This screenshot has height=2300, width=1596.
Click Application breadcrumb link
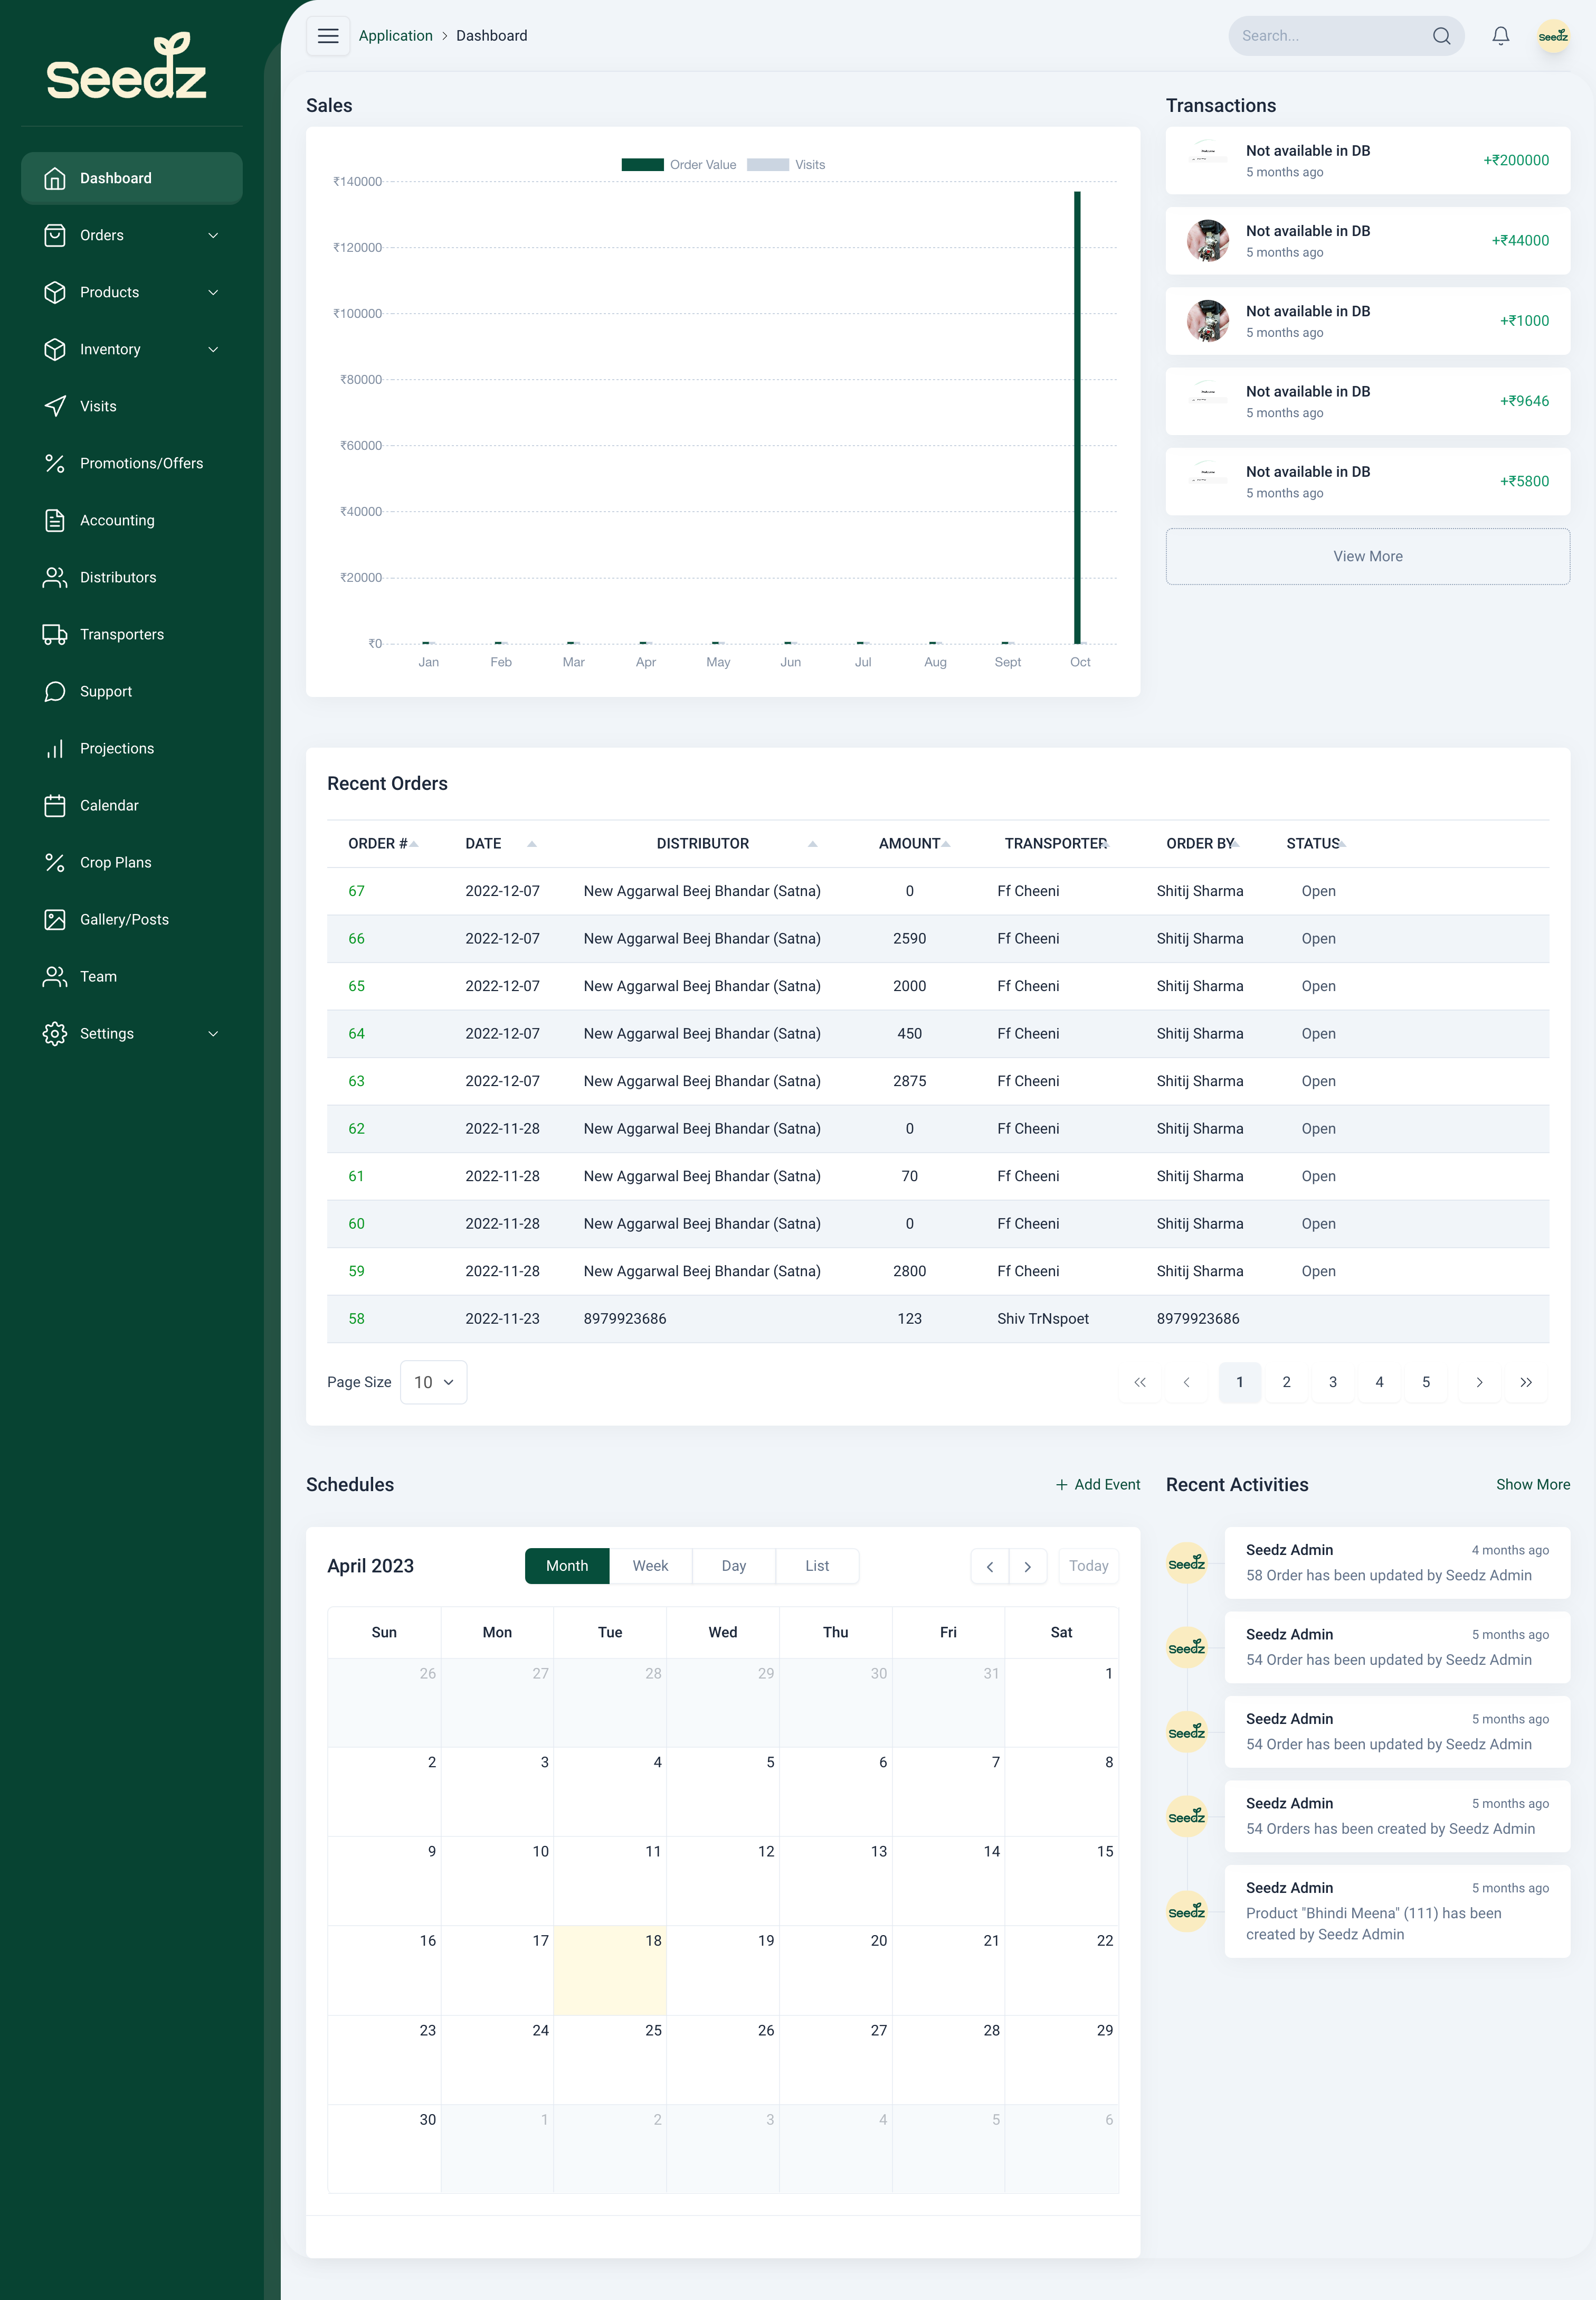point(396,36)
